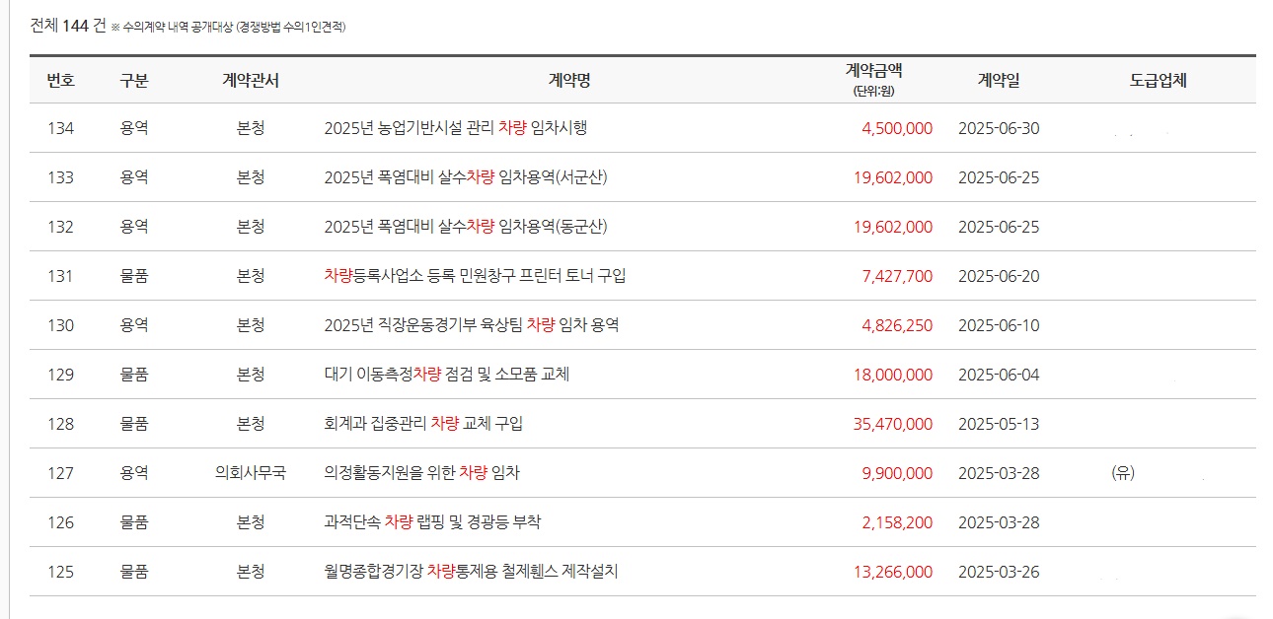Click the 계약일 column header
This screenshot has height=619, width=1273.
point(999,81)
